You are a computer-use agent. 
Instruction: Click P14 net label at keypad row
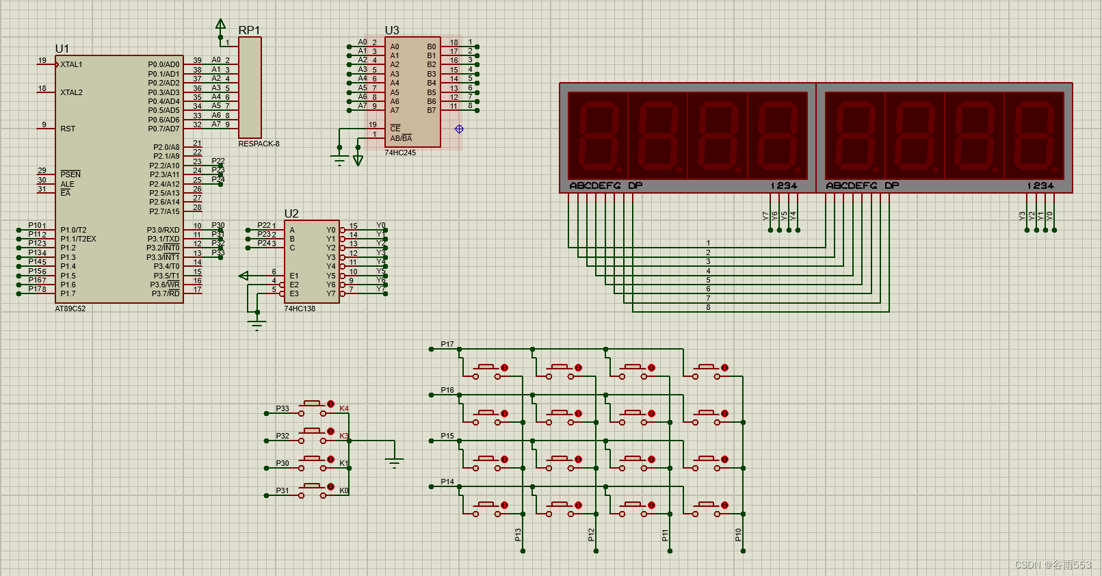(x=447, y=482)
